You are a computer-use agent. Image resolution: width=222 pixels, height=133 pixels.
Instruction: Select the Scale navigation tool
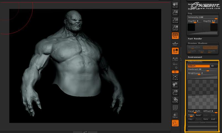click(175, 93)
